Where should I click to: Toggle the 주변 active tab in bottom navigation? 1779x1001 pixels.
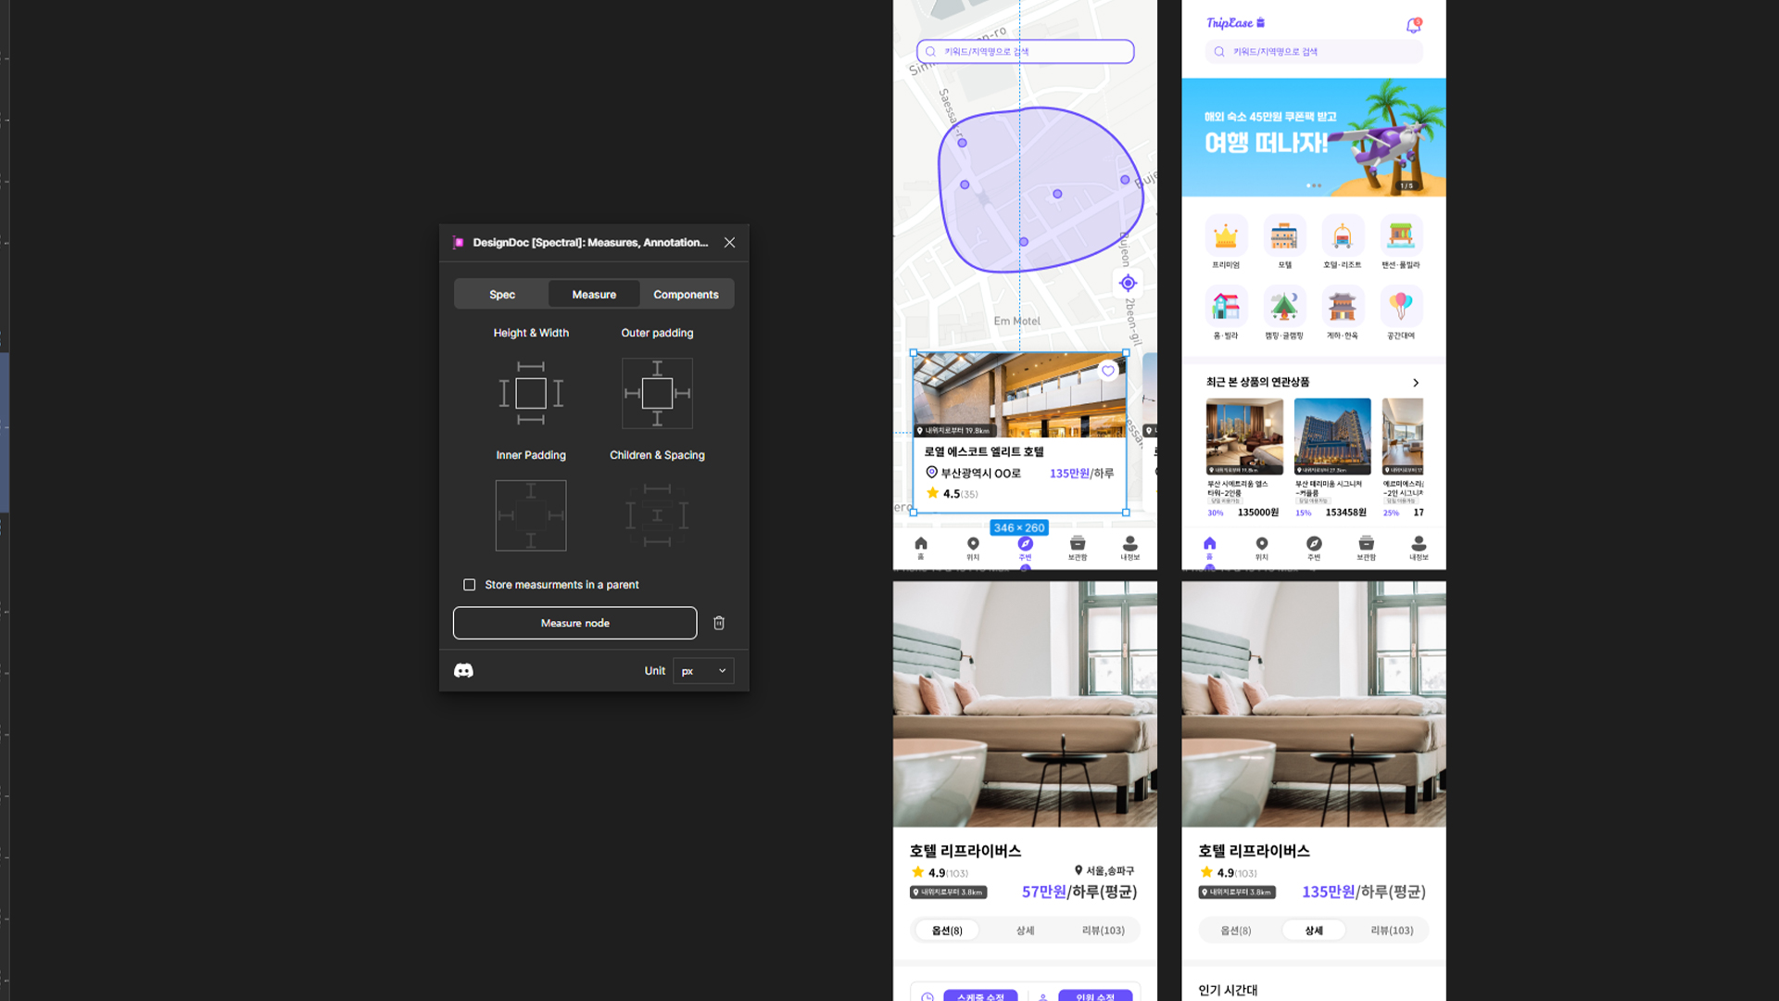1025,548
